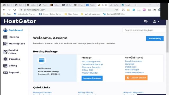Select the sellida.com domain text
The height and width of the screenshot is (95, 169).
point(45,68)
